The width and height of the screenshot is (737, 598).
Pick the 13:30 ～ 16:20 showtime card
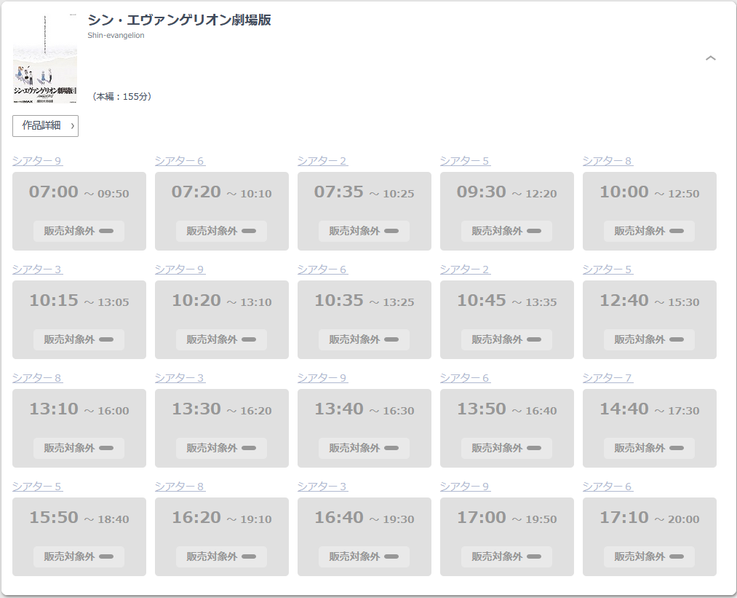pyautogui.click(x=222, y=428)
